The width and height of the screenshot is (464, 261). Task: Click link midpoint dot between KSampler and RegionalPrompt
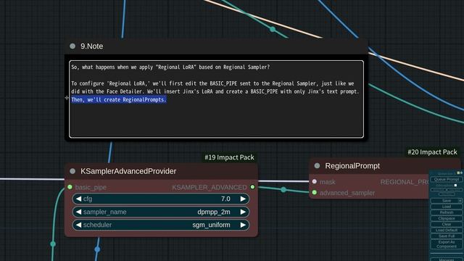click(283, 189)
